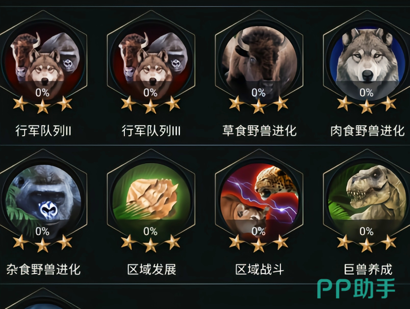Click the stars under 草食野兽进化
Viewport: 410px width, 309px height.
pos(258,104)
